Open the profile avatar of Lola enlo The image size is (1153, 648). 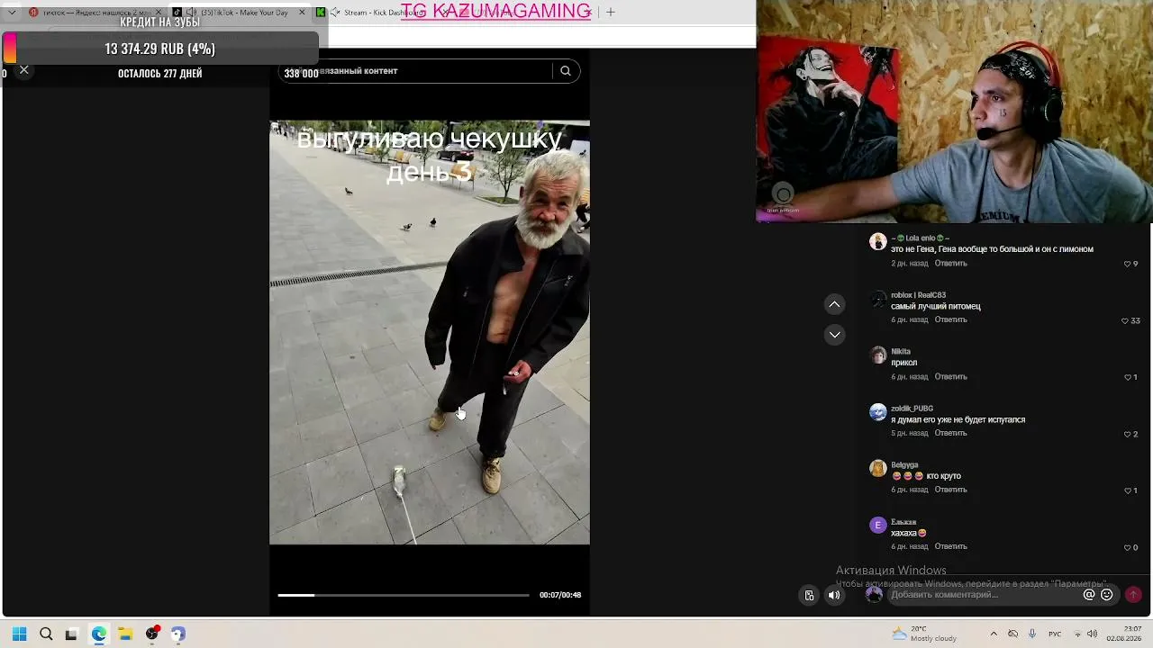point(877,241)
